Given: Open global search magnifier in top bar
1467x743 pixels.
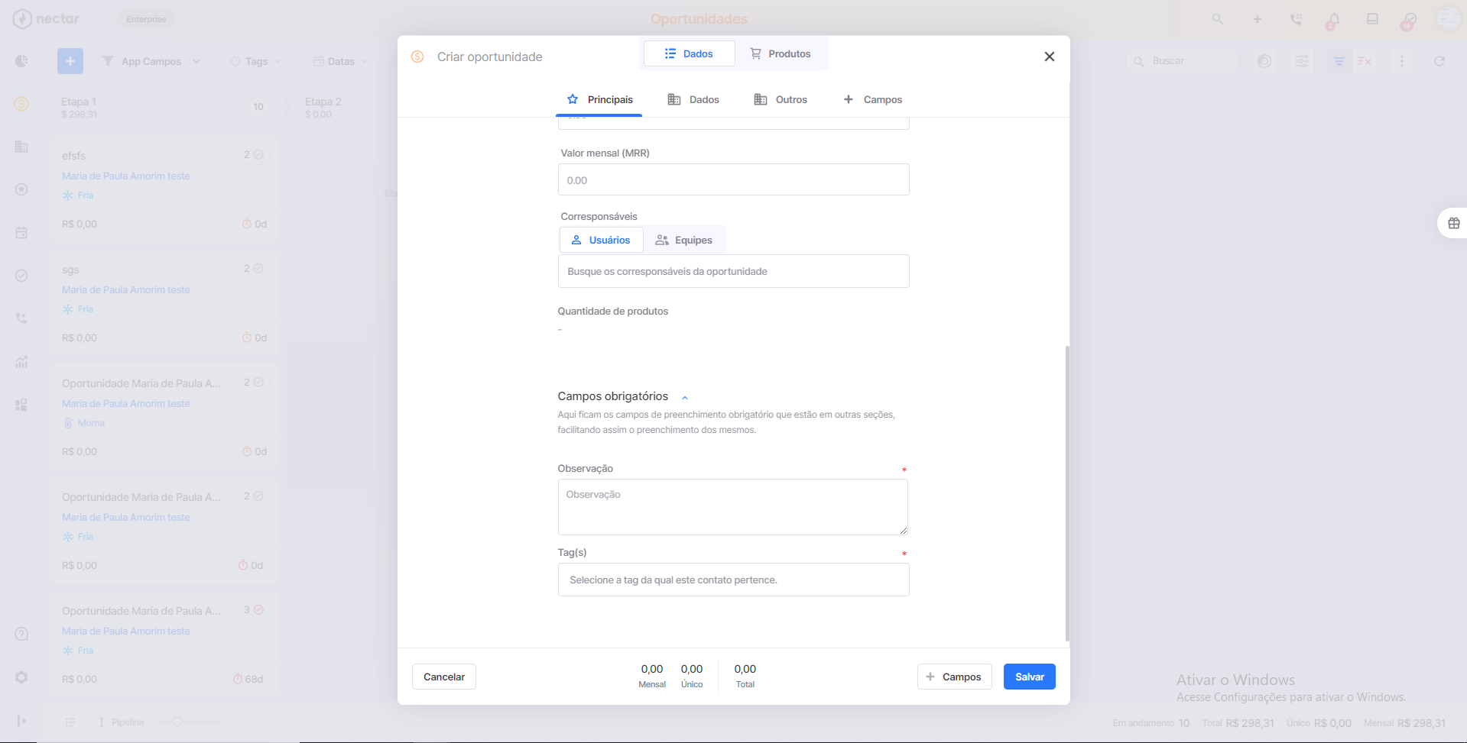Looking at the screenshot, I should 1217,19.
